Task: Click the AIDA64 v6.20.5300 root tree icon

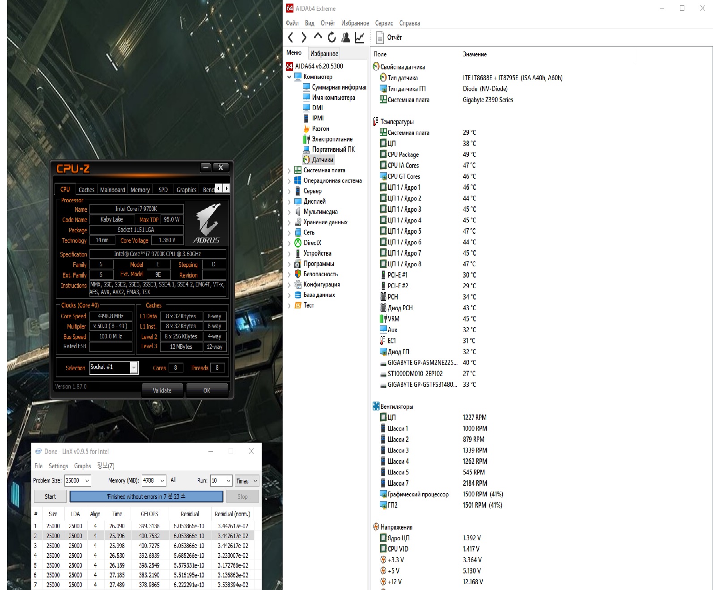Action: [x=289, y=66]
